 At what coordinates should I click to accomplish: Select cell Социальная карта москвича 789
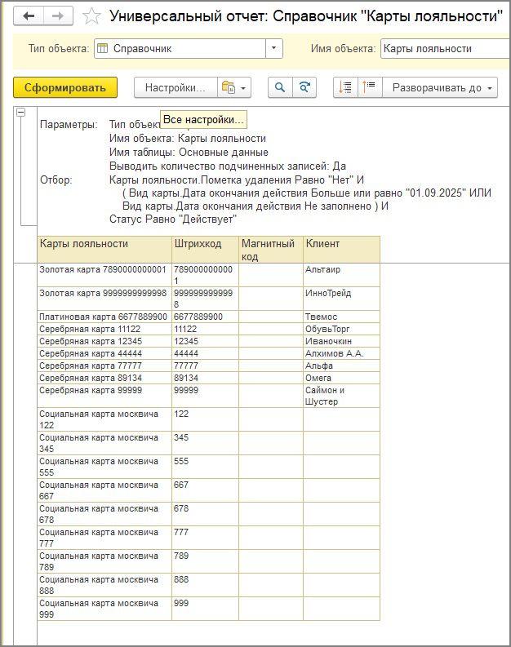(x=104, y=561)
